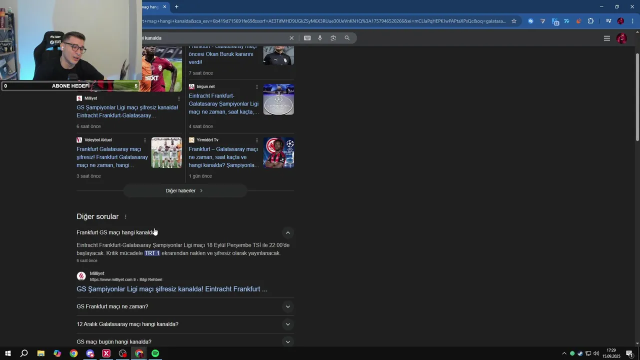Image resolution: width=640 pixels, height=360 pixels.
Task: Click the Voleybol Aktuel team photo thumbnail
Action: (166, 152)
